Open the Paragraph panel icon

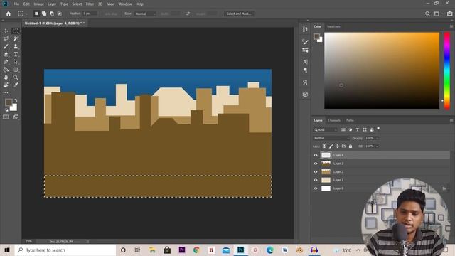pyautogui.click(x=305, y=70)
